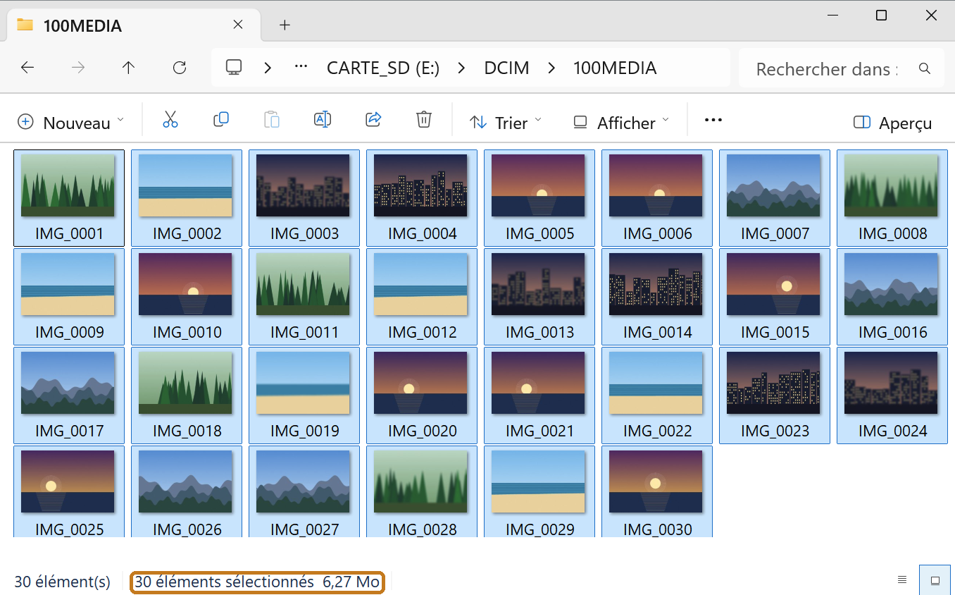
Task: Click the Paste clipboard icon
Action: (x=272, y=120)
